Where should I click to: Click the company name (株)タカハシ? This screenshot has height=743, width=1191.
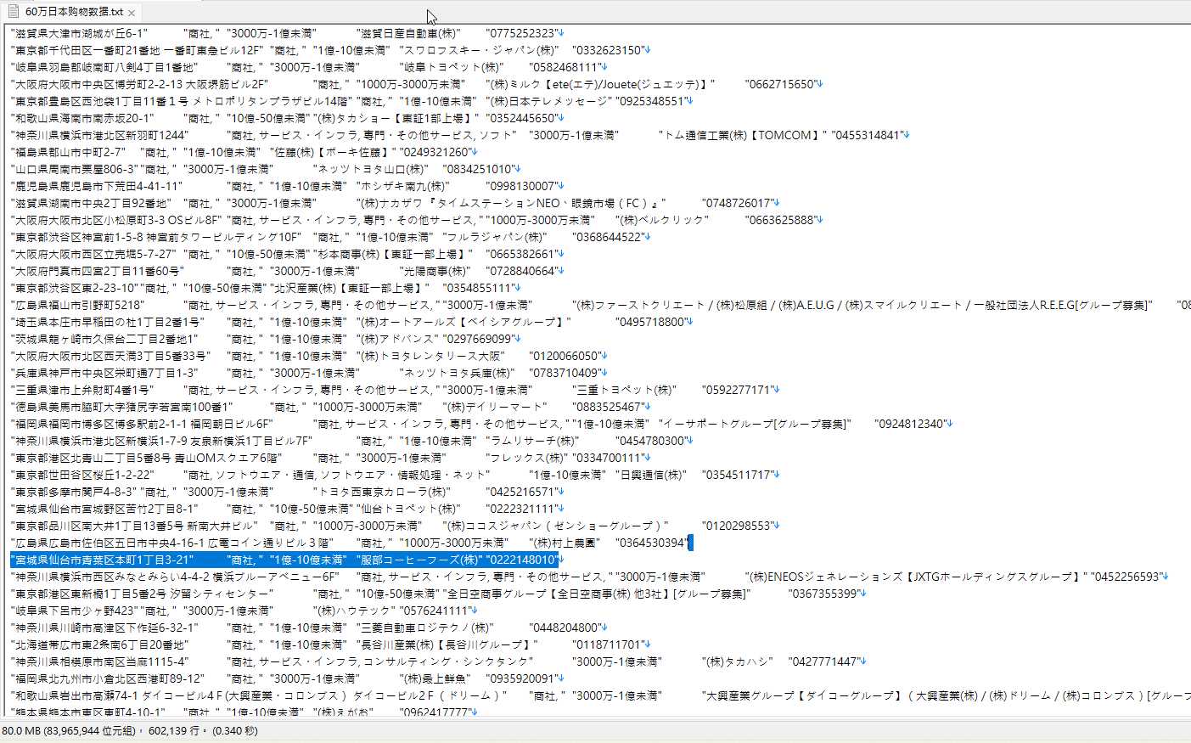coord(739,661)
